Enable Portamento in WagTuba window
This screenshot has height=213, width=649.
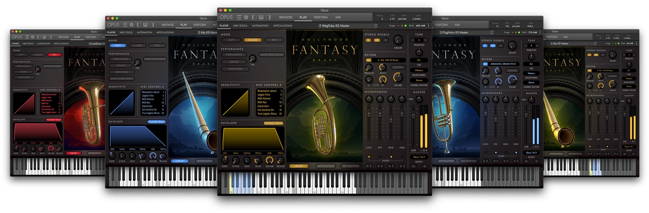pos(234,55)
